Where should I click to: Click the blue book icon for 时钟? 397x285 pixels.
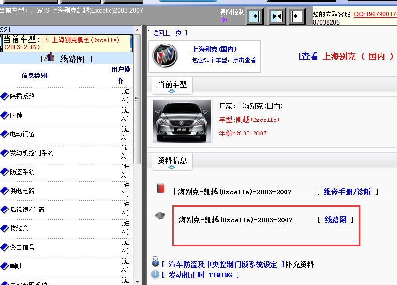click(4, 115)
